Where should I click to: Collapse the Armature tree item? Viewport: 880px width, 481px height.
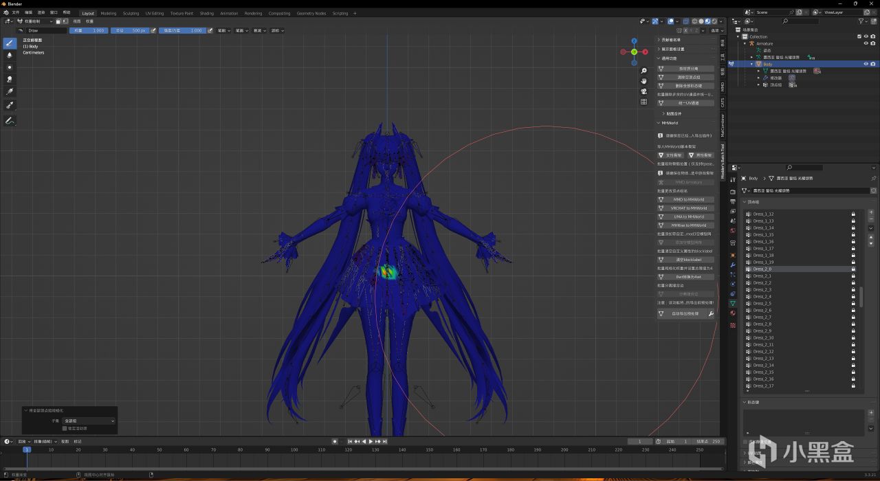pos(745,43)
